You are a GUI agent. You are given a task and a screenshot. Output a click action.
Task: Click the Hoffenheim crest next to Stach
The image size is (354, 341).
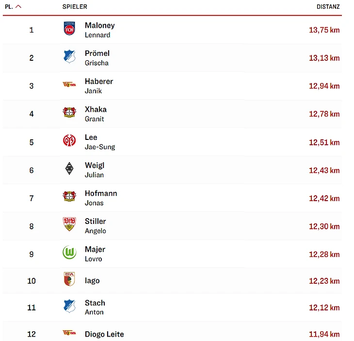click(x=69, y=307)
